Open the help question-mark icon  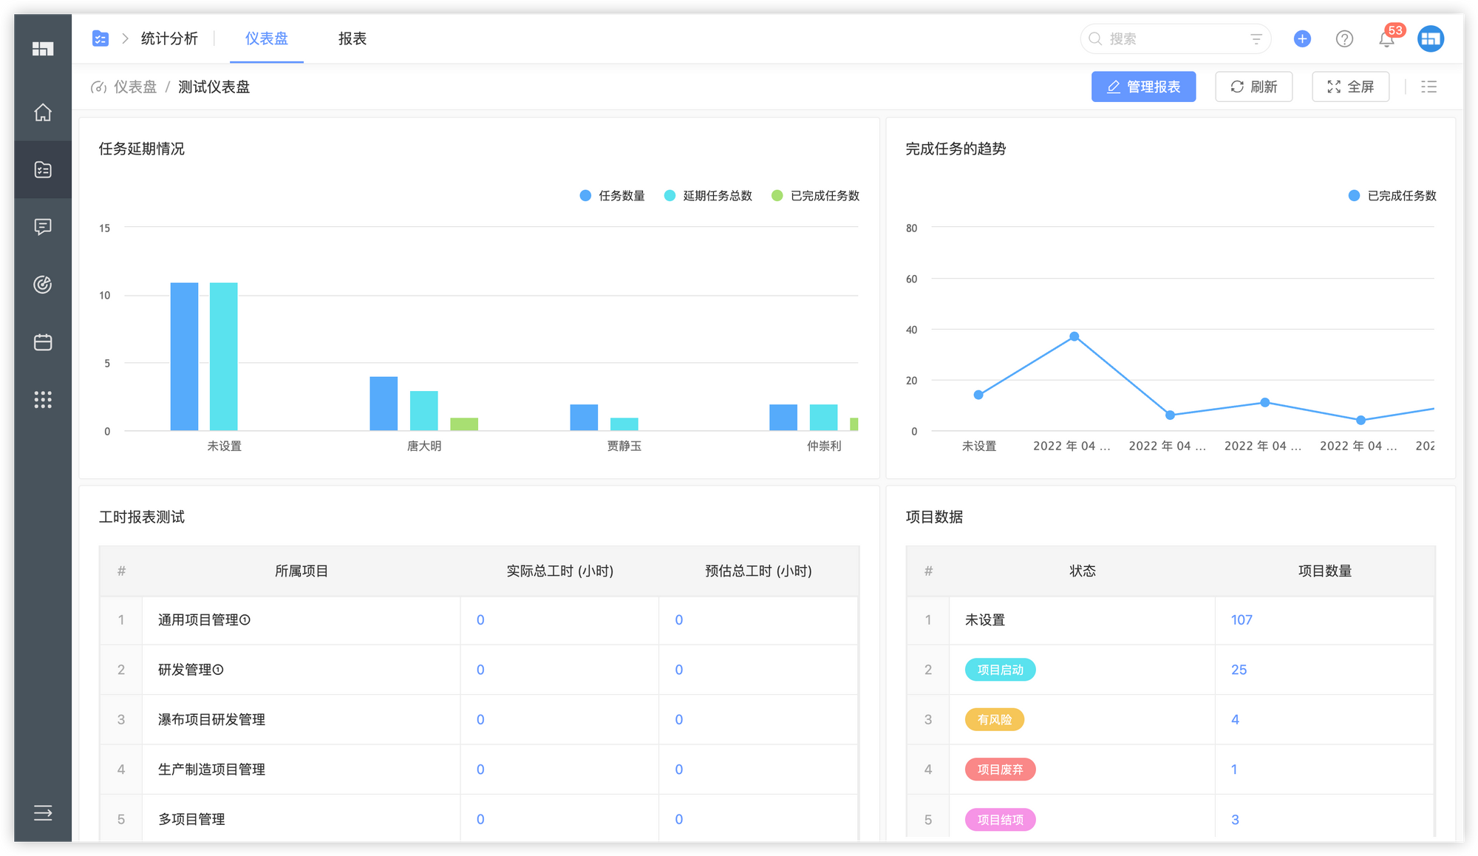[1344, 38]
